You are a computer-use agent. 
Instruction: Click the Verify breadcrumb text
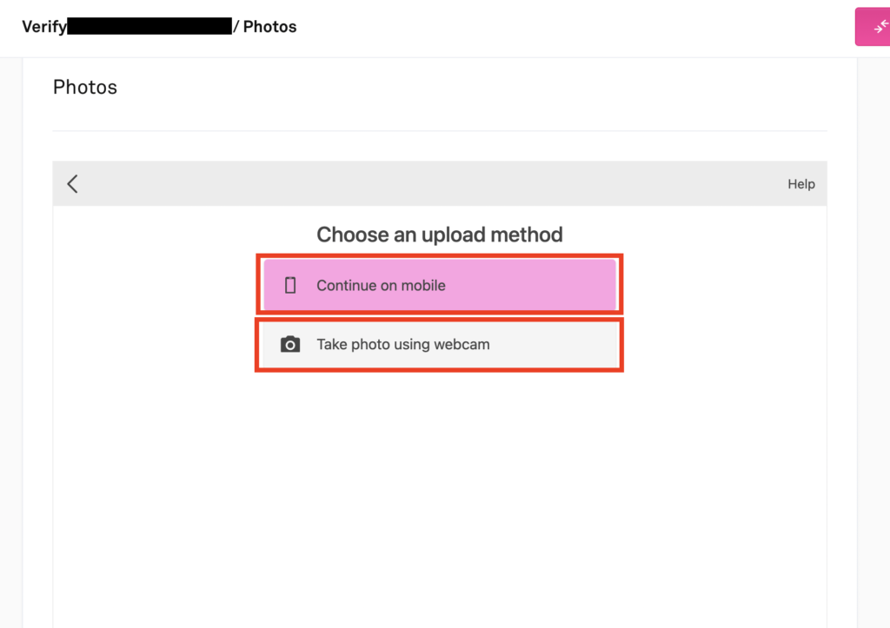click(x=43, y=27)
